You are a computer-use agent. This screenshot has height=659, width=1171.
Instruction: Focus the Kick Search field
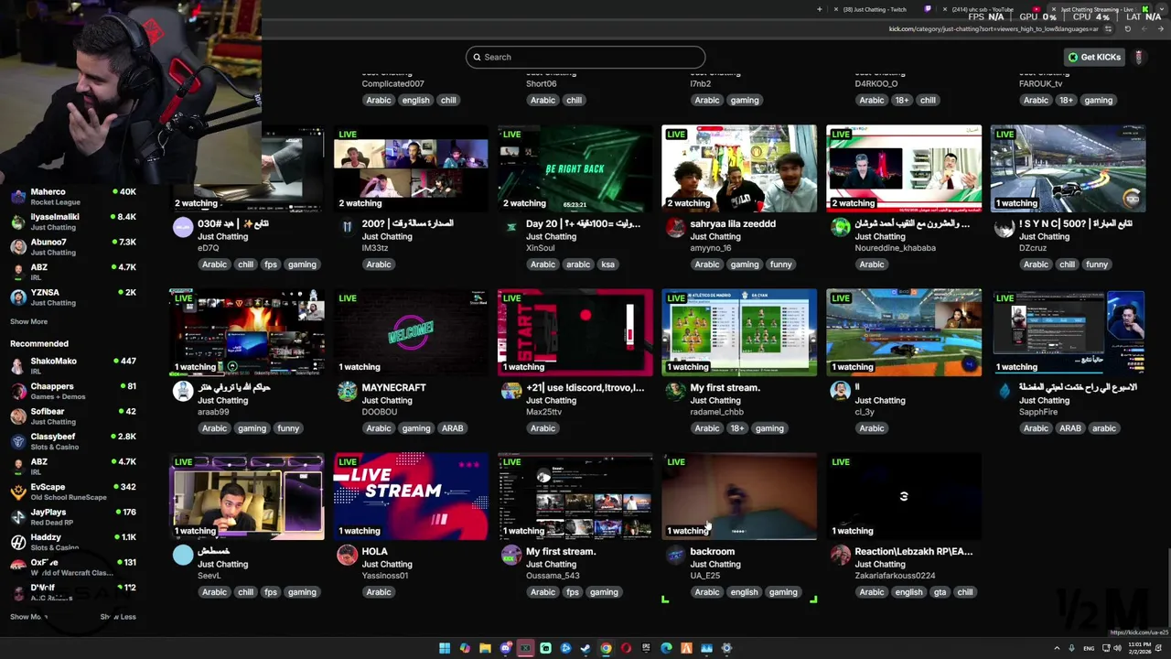coord(585,57)
